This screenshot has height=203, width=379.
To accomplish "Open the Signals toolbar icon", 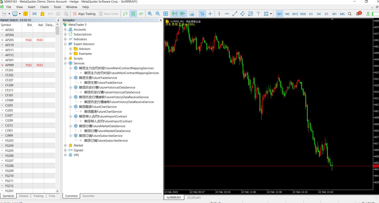I will click(50, 14).
